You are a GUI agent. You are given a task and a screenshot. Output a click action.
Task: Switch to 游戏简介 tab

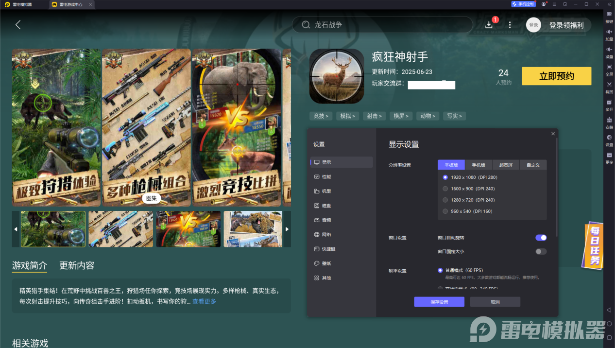coord(30,265)
